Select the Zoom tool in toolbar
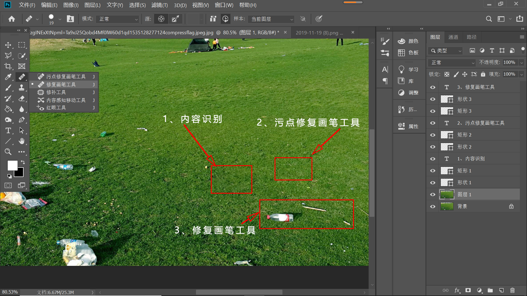The width and height of the screenshot is (527, 296). pyautogui.click(x=8, y=152)
